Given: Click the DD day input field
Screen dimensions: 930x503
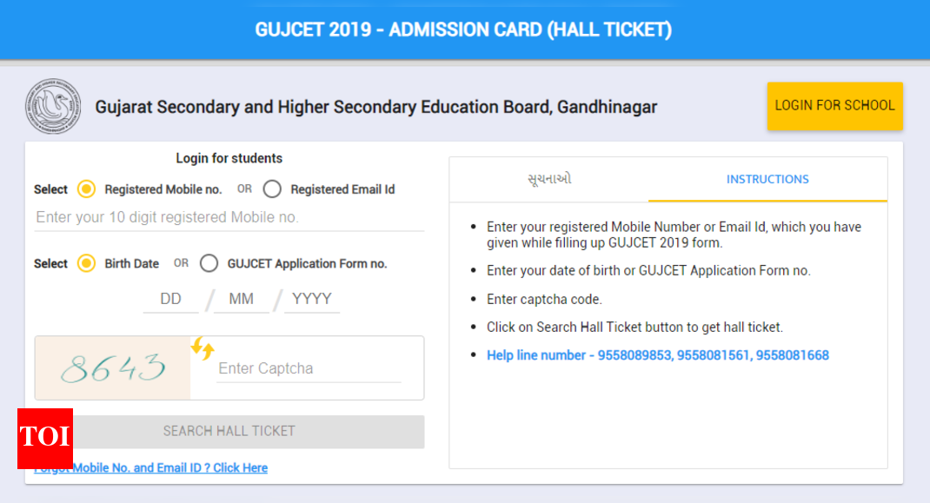Looking at the screenshot, I should click(x=171, y=299).
